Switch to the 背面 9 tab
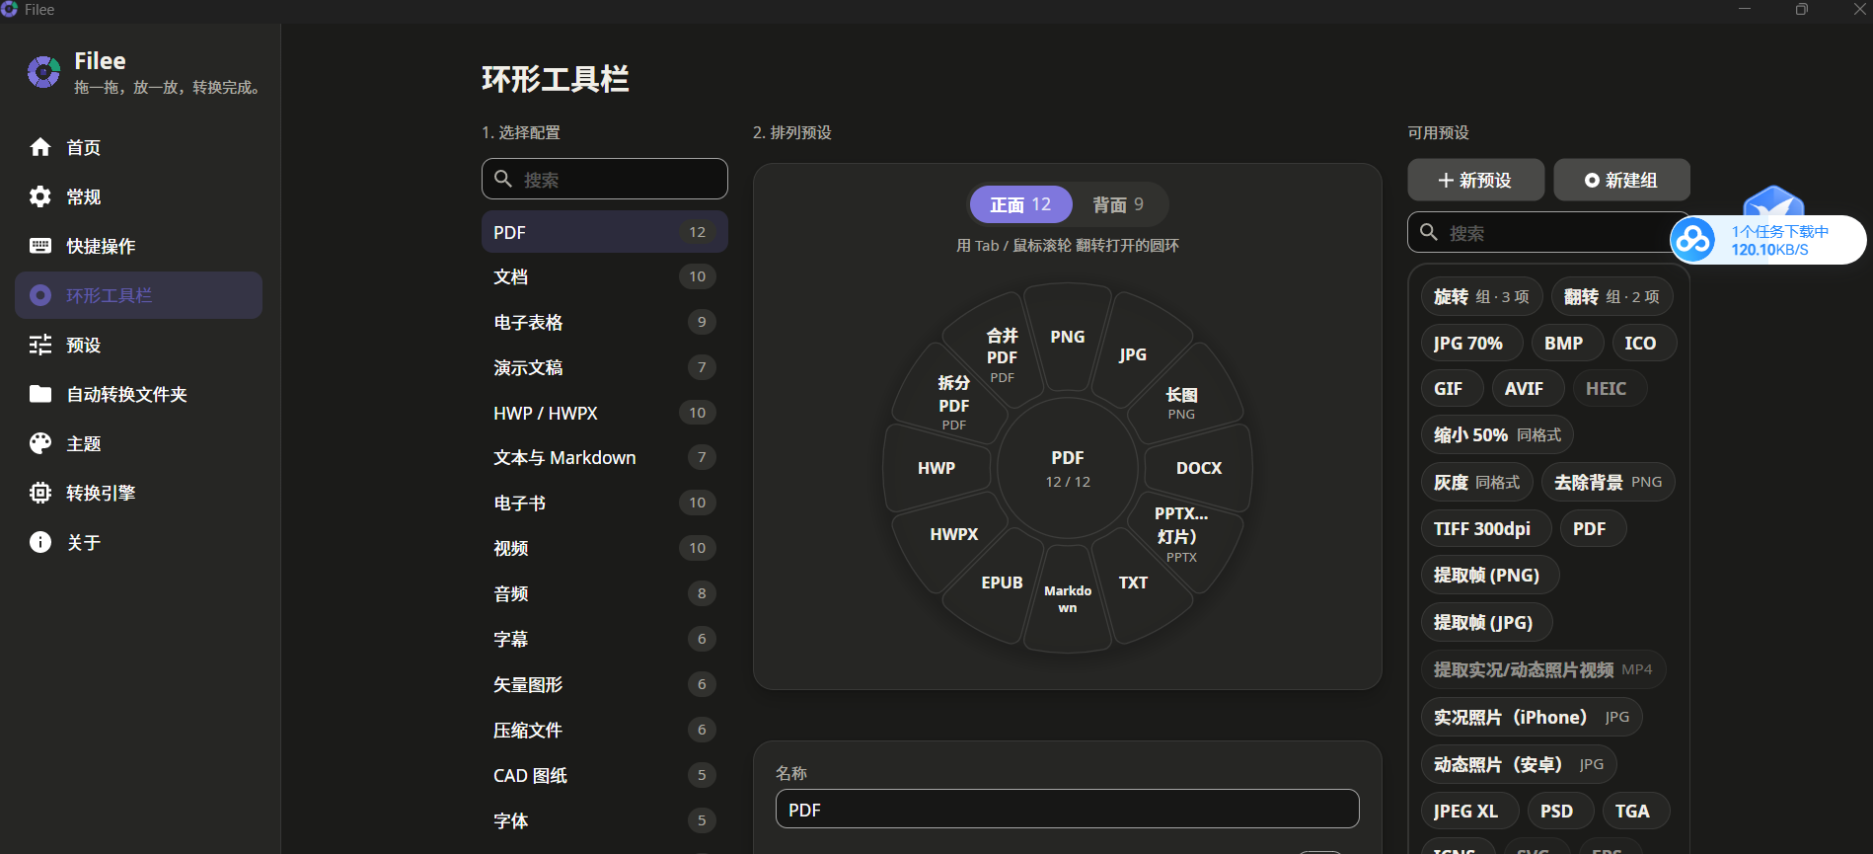Viewport: 1873px width, 854px height. [1118, 204]
